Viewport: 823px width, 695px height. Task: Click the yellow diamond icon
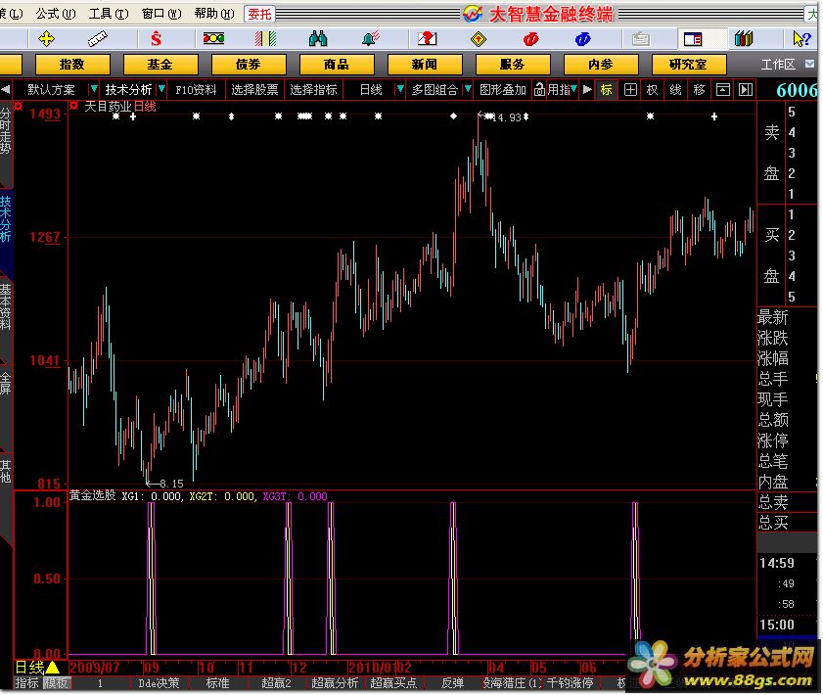(479, 39)
